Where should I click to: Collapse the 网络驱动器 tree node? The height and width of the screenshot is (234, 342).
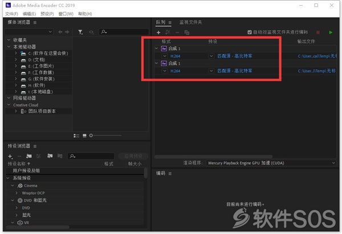[x=9, y=98]
